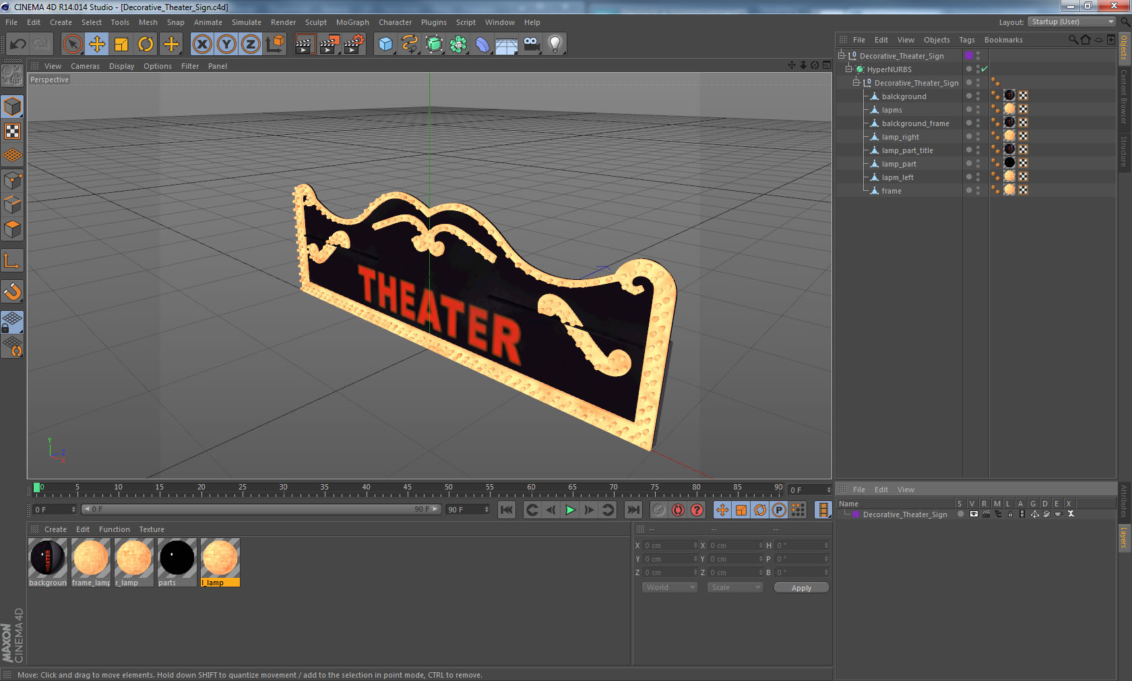Select the l_lamp material thumbnail

click(220, 562)
